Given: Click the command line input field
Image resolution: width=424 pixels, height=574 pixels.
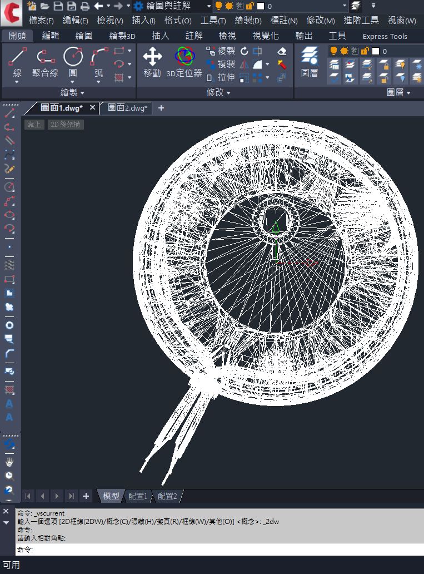Looking at the screenshot, I should (x=220, y=550).
